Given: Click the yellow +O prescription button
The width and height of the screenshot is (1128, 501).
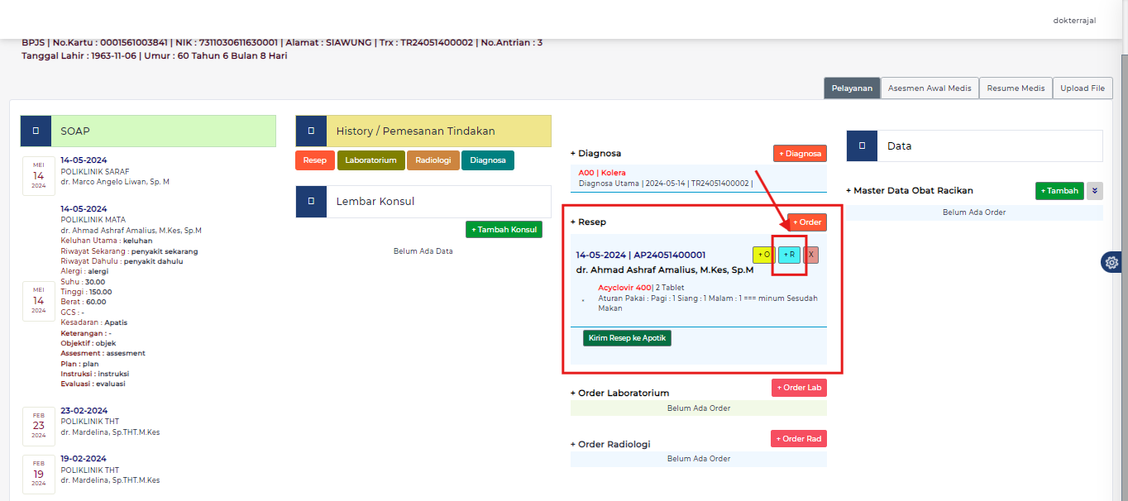Looking at the screenshot, I should pos(763,255).
